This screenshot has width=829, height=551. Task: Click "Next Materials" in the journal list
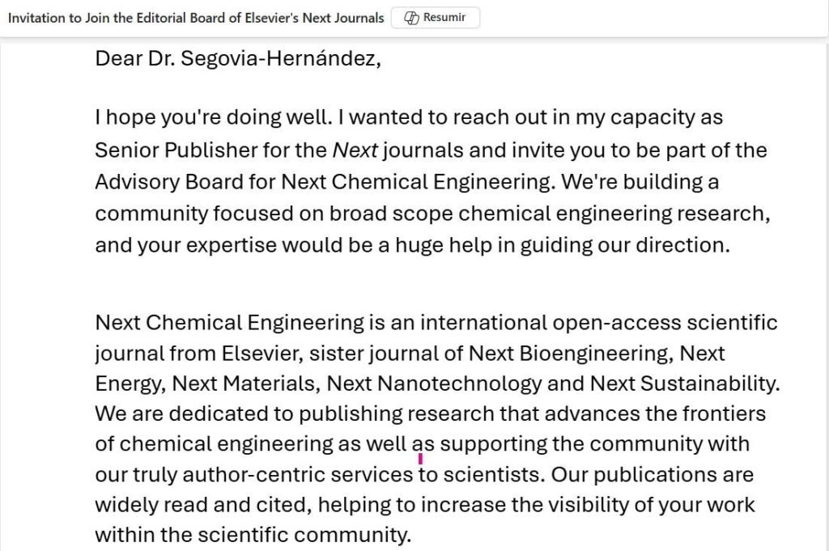coord(244,384)
